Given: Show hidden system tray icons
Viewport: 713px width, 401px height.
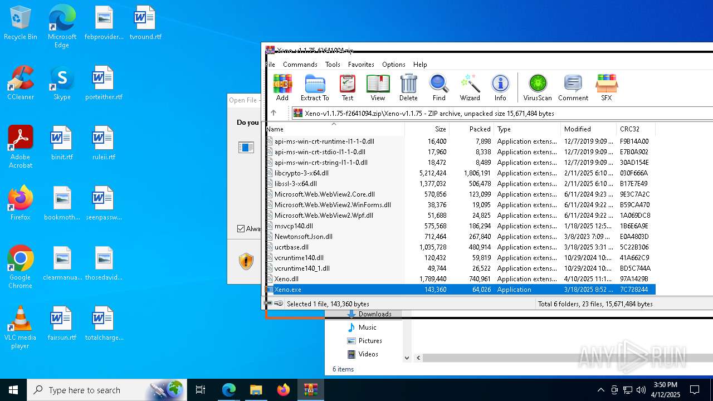Looking at the screenshot, I should click(600, 390).
